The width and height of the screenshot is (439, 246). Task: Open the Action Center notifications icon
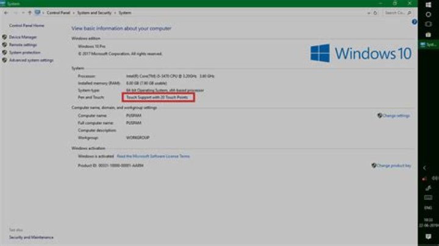click(x=429, y=237)
